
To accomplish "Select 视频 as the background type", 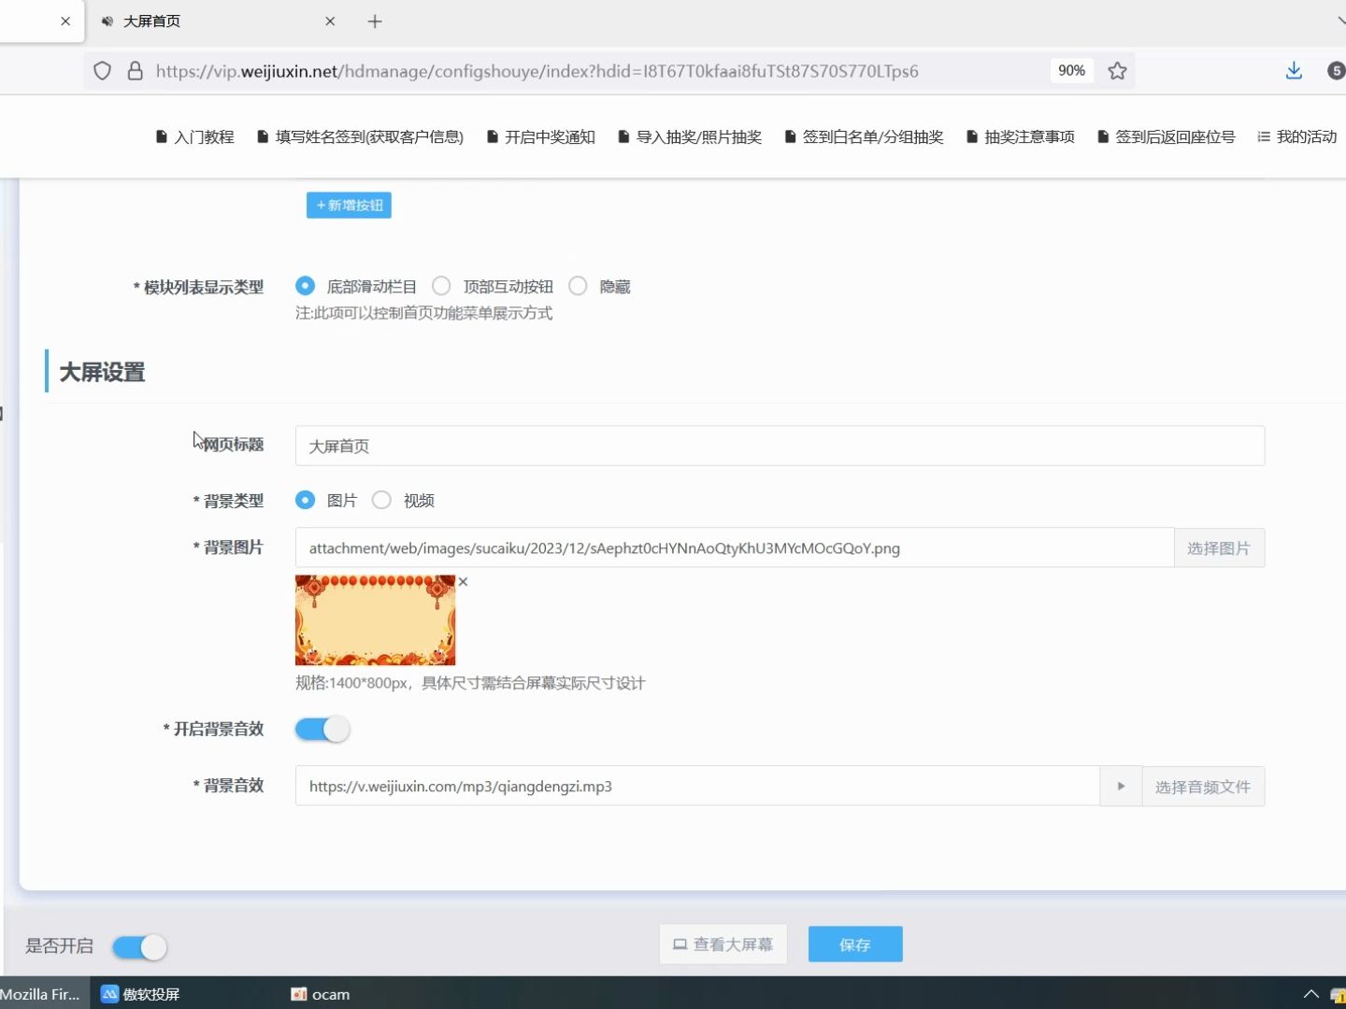I will pos(381,500).
